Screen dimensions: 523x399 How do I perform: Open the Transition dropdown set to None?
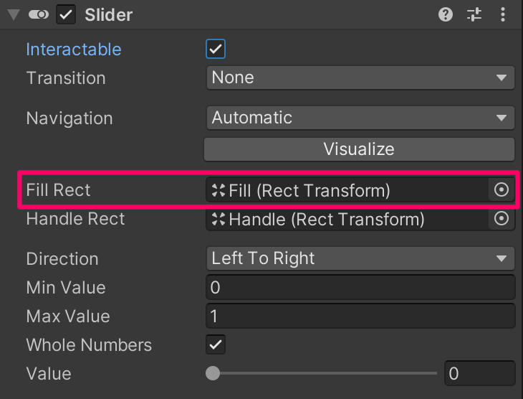click(x=360, y=78)
